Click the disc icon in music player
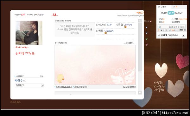Image resolution: width=190 pixels, height=116 pixels. click(x=160, y=27)
